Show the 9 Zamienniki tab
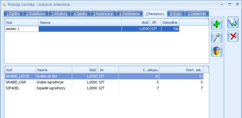The image size is (242, 118). click(x=197, y=14)
